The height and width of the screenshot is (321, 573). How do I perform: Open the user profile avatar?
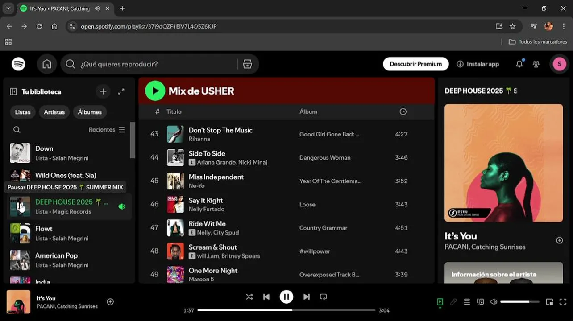pos(559,64)
